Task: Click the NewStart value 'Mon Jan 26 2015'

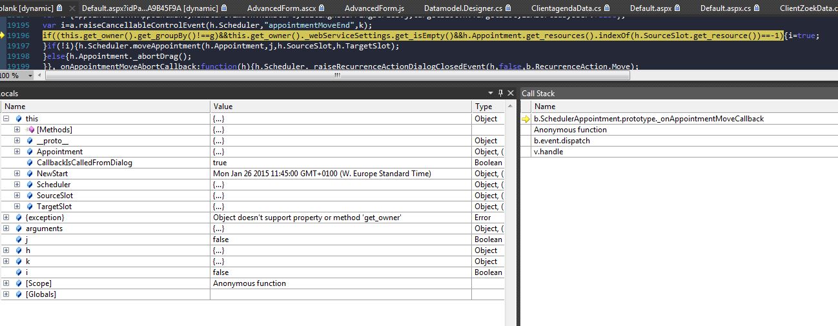Action: (x=322, y=174)
